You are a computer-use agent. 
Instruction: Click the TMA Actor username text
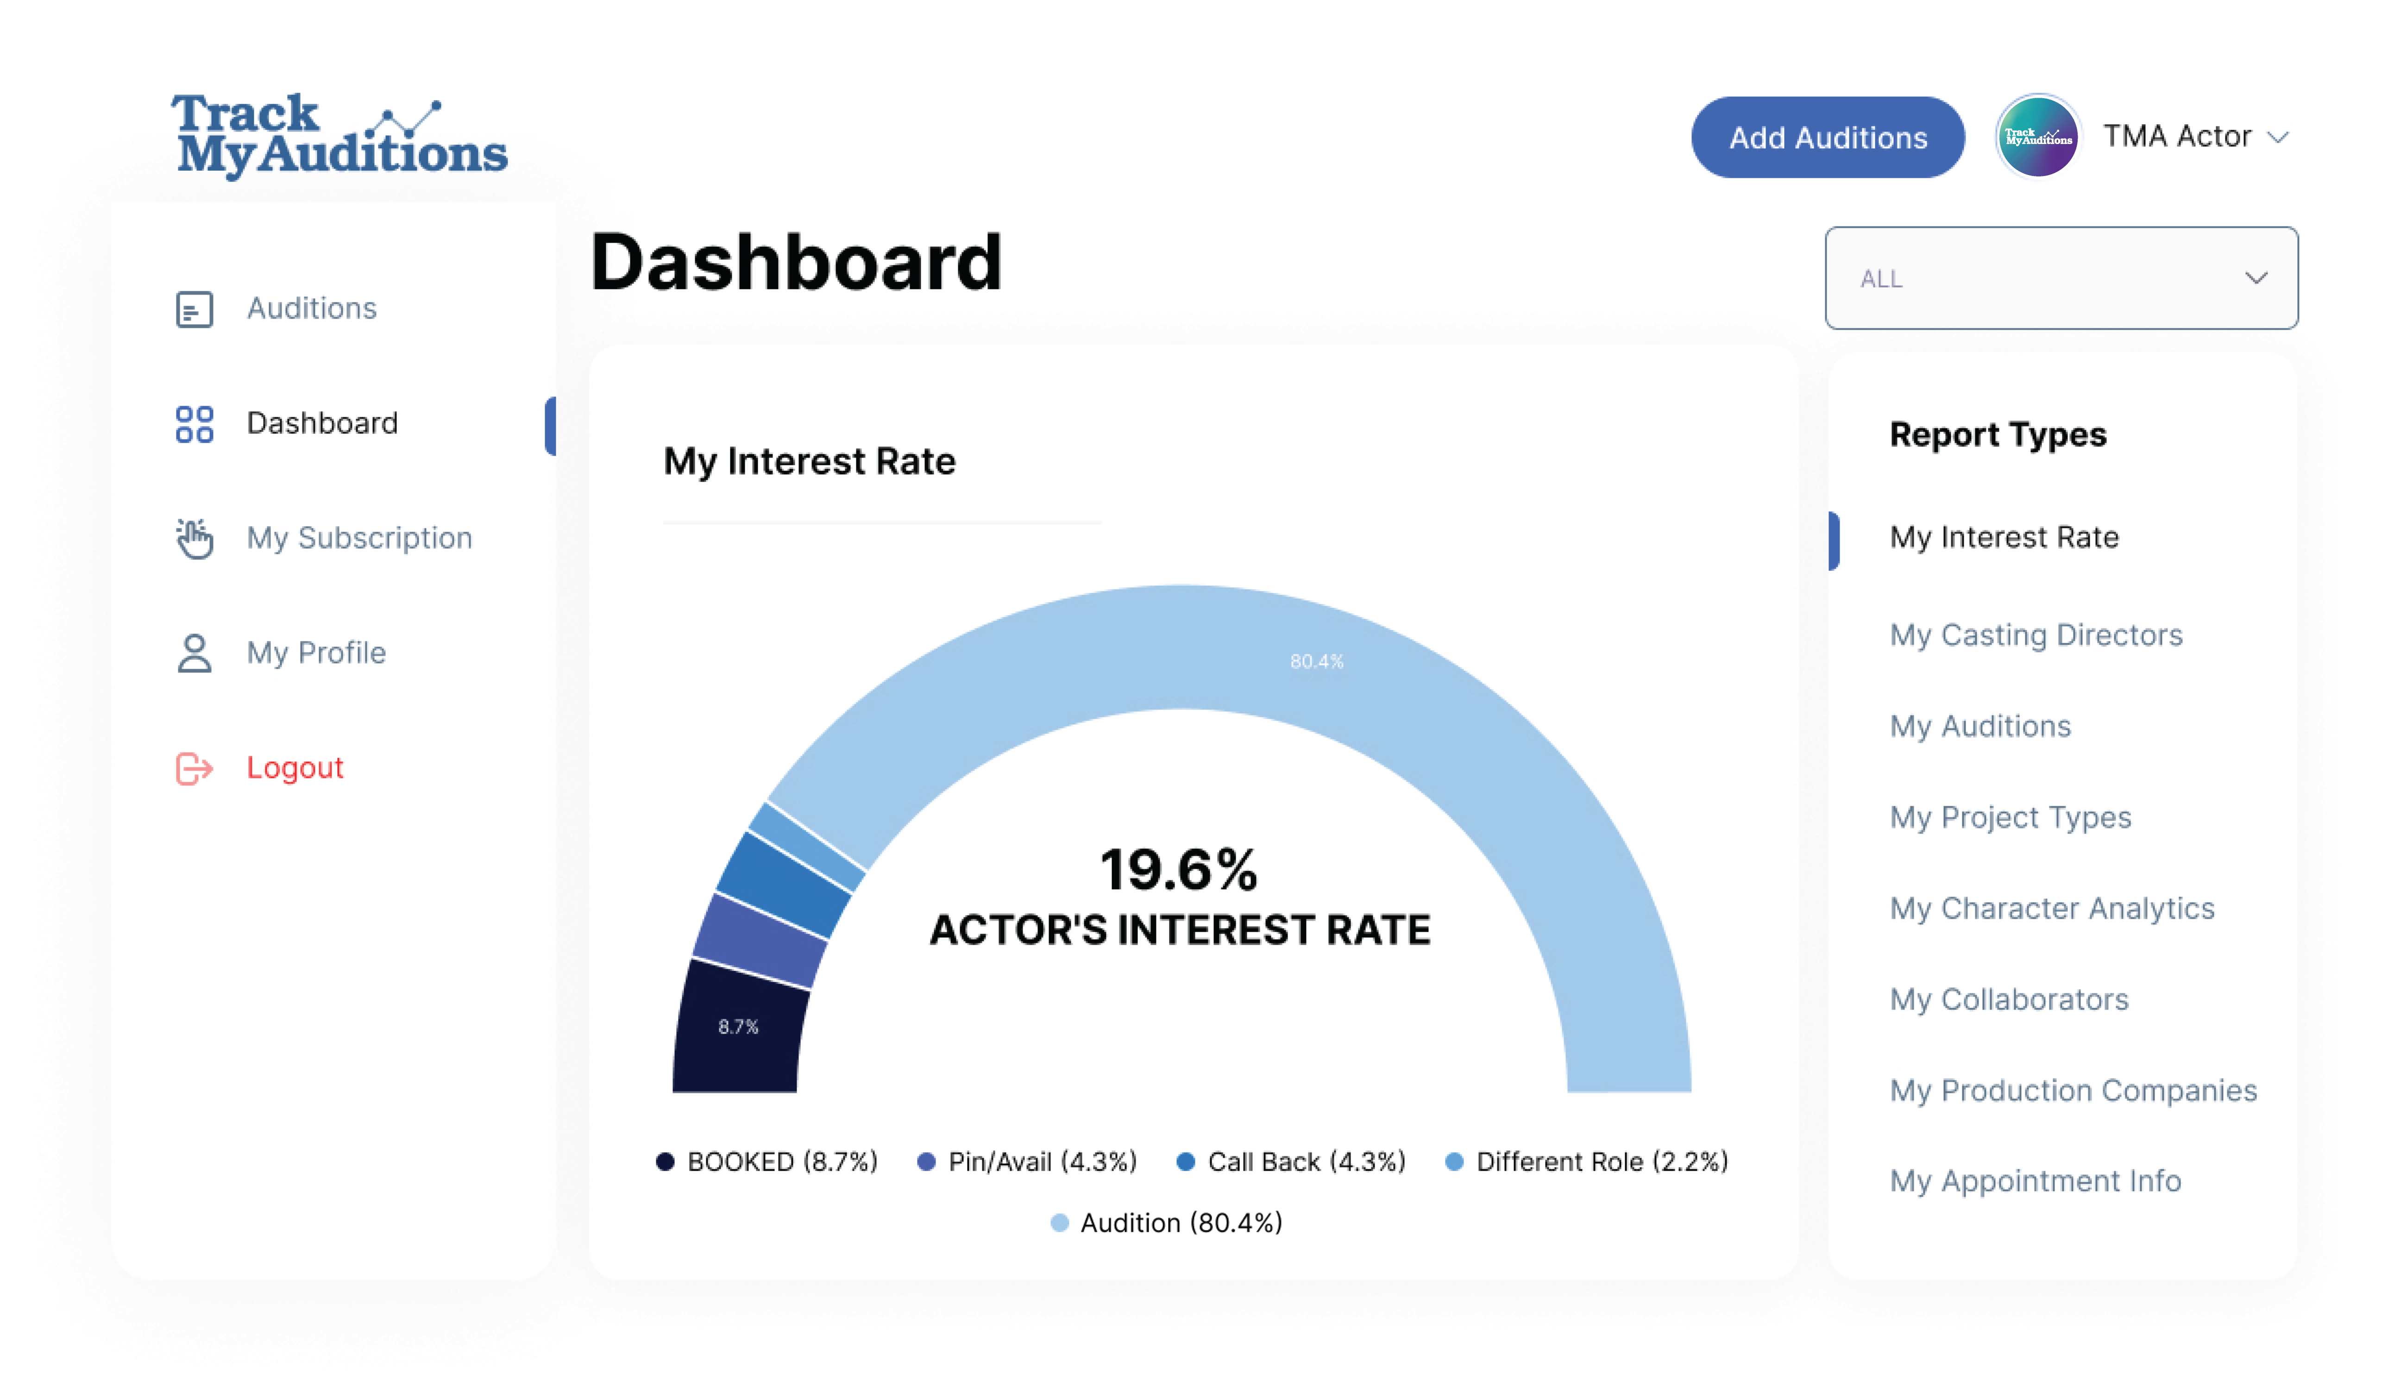pos(2176,137)
